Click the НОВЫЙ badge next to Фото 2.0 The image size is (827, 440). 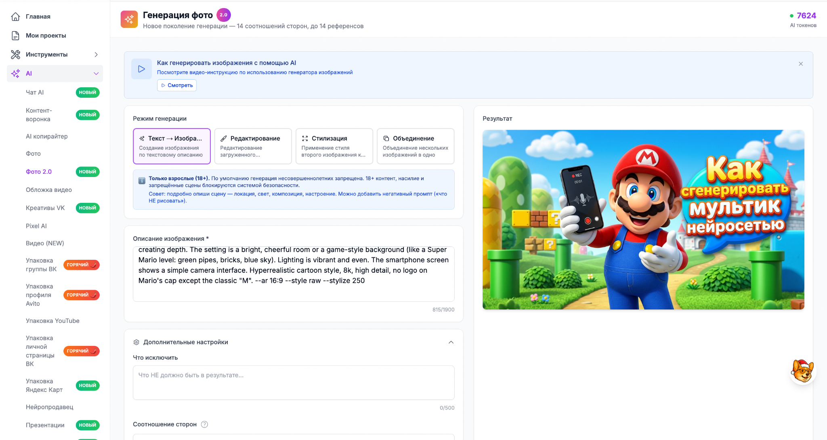click(x=88, y=172)
